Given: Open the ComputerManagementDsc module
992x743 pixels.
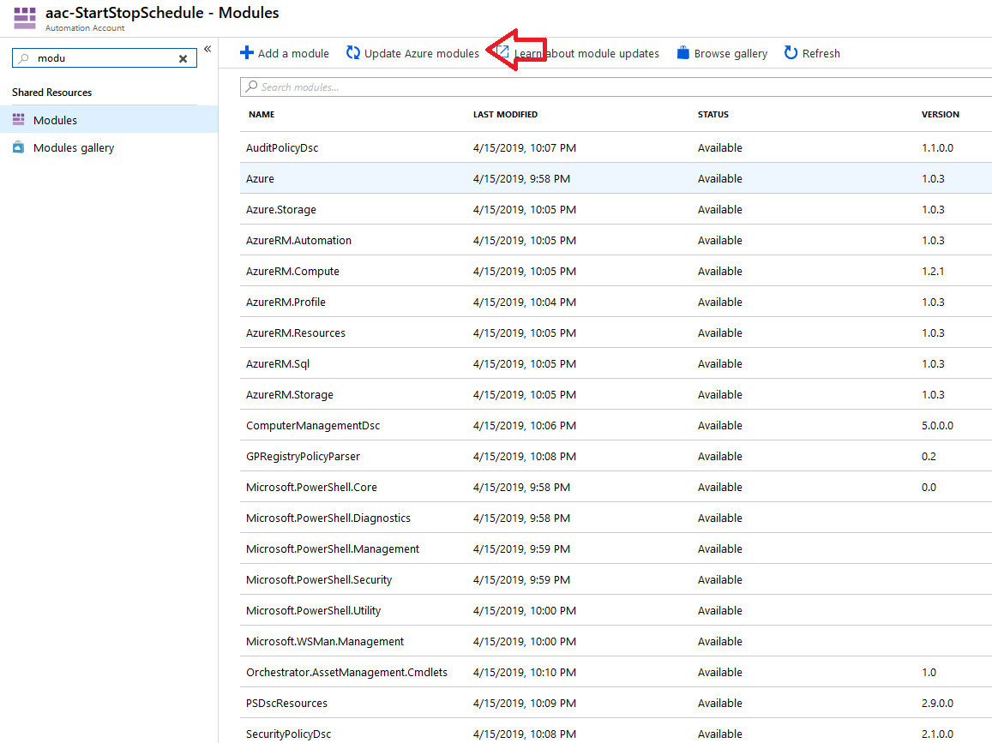Looking at the screenshot, I should point(313,426).
